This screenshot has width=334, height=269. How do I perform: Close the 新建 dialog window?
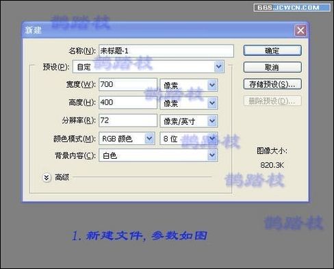[x=300, y=30]
